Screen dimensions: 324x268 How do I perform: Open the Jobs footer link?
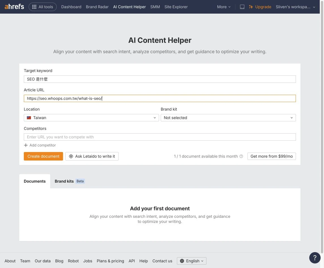[x=88, y=261]
